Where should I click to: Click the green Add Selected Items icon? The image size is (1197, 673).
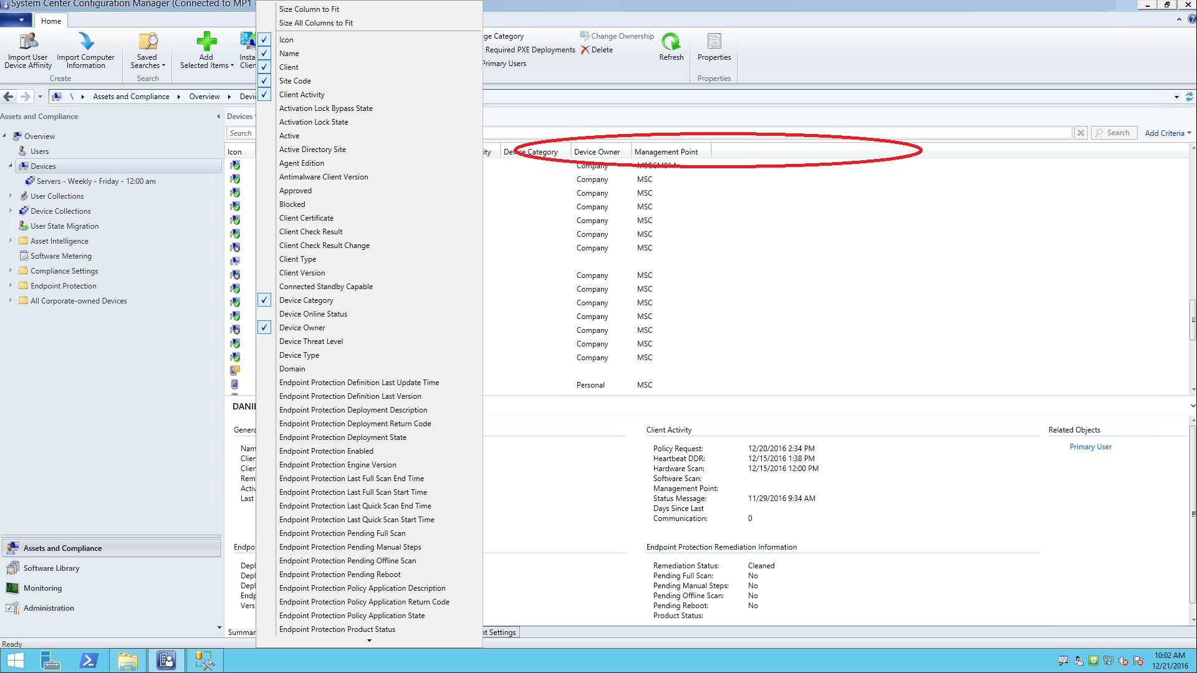[x=206, y=42]
